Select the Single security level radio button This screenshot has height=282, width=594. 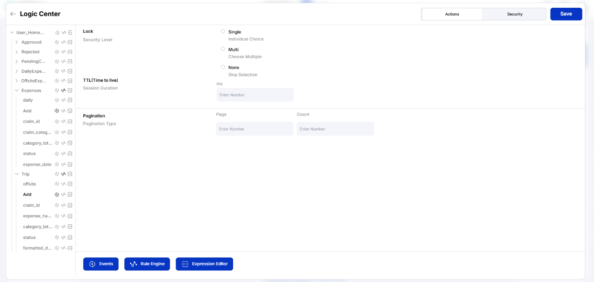tap(223, 31)
